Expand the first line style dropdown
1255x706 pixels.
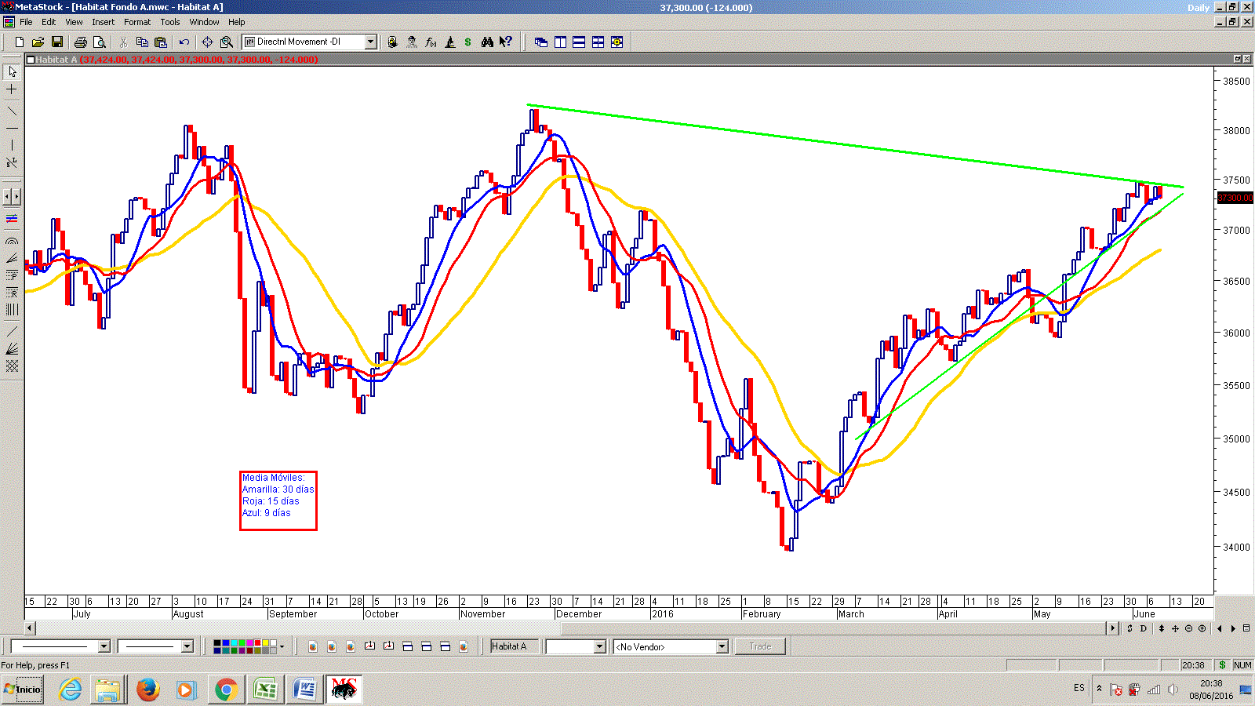tap(104, 646)
